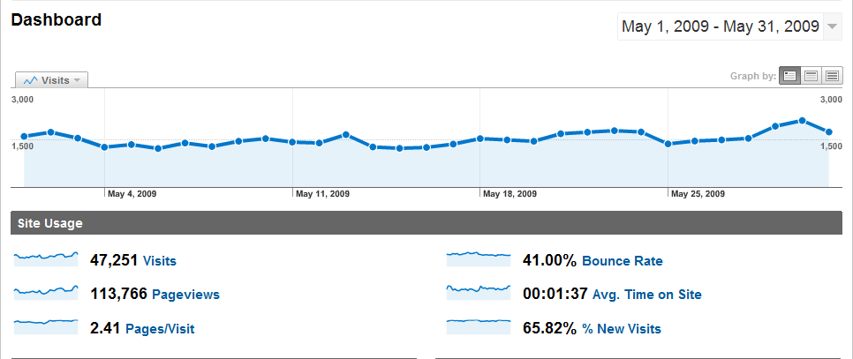Open the Pages/Visit report link
This screenshot has height=359, width=853.
pyautogui.click(x=160, y=329)
